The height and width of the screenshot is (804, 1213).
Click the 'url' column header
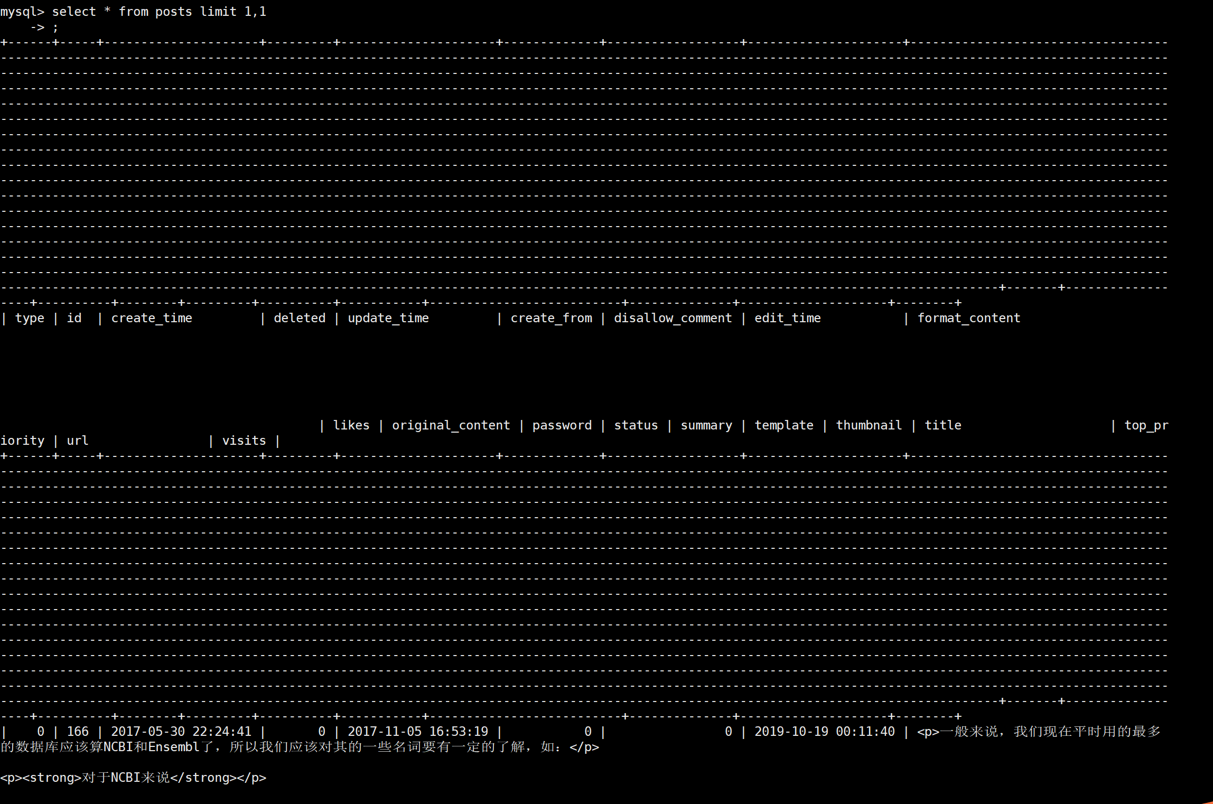(x=78, y=441)
